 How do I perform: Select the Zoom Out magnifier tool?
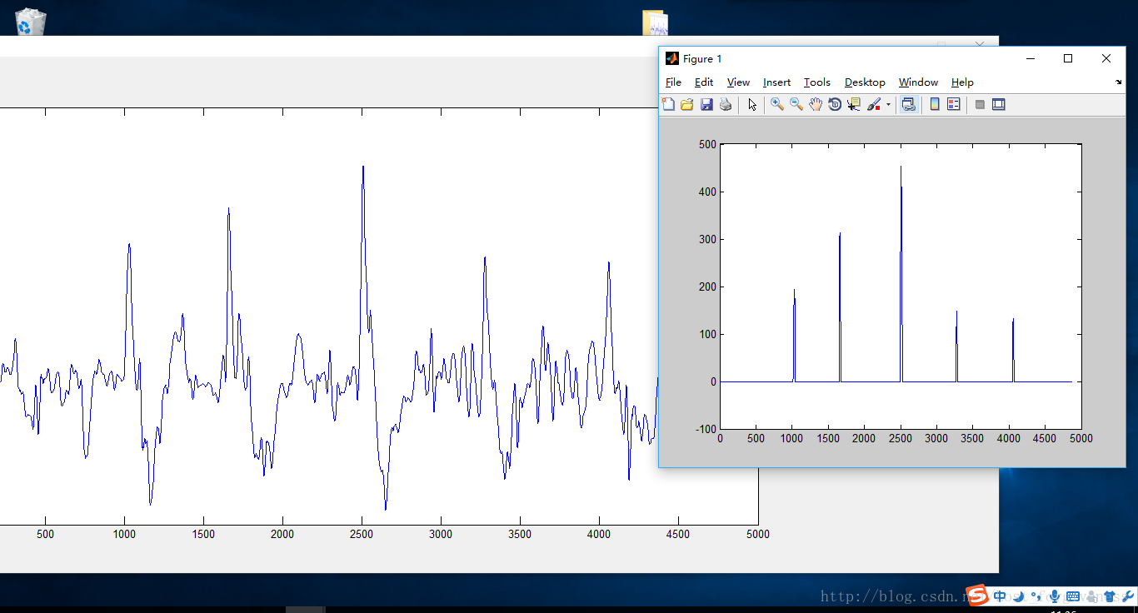click(796, 104)
